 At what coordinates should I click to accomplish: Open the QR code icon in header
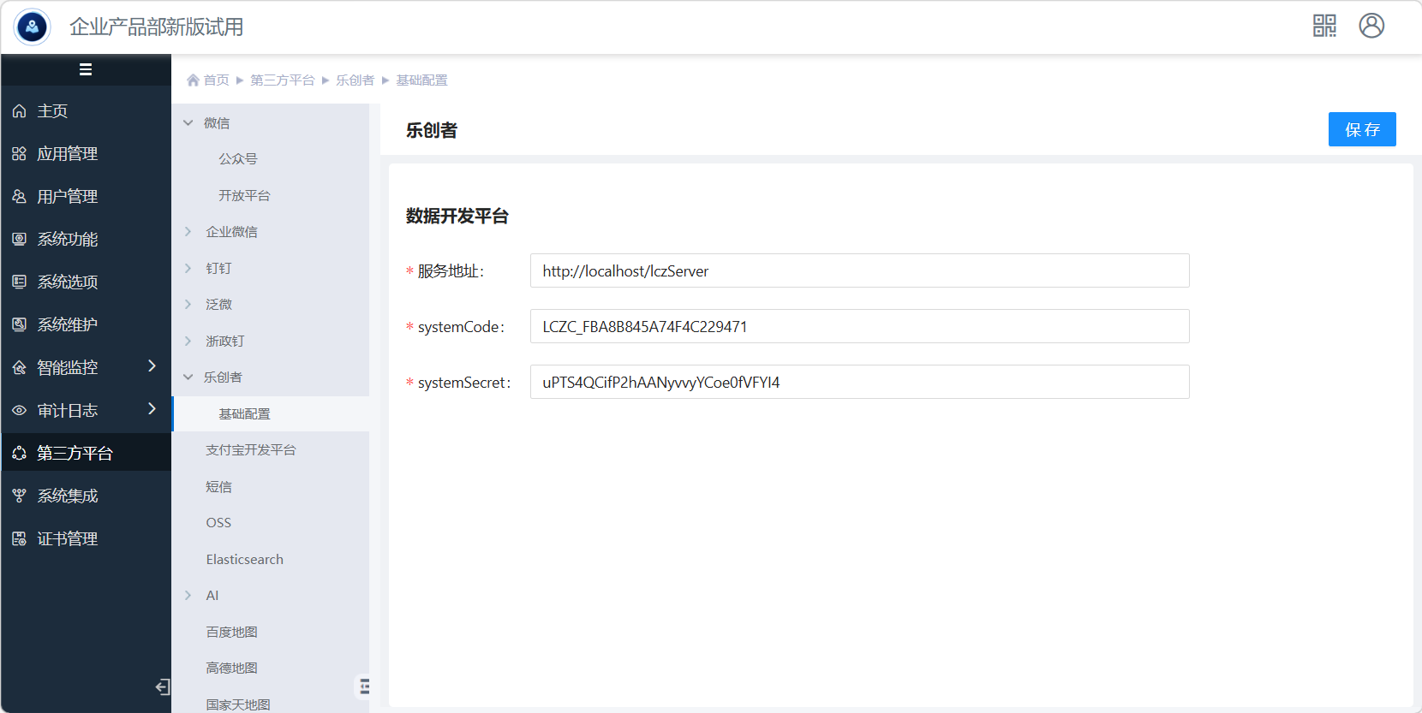click(1324, 26)
